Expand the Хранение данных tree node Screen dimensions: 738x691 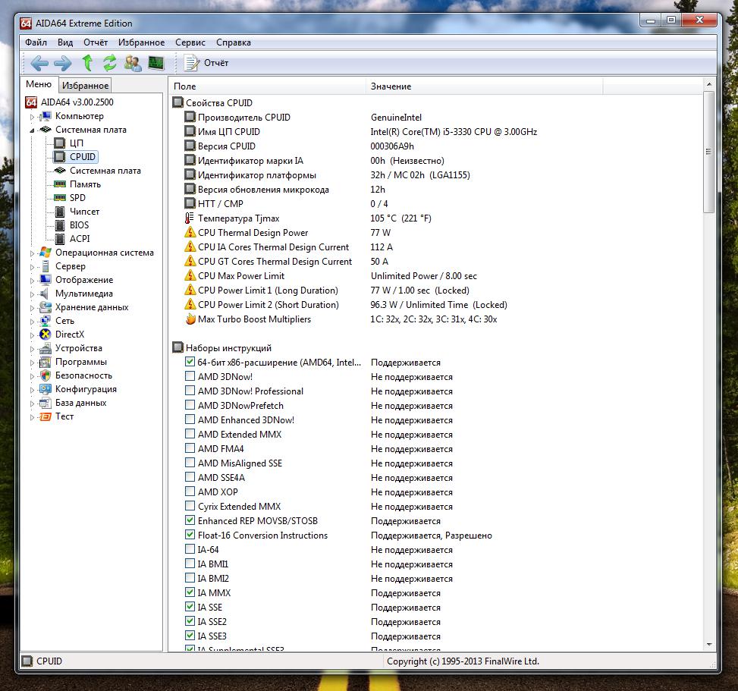click(33, 308)
